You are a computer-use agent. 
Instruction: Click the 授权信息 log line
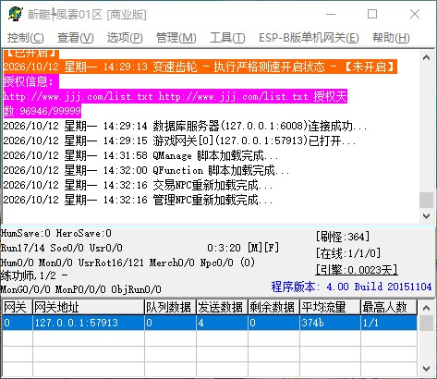tap(30, 81)
